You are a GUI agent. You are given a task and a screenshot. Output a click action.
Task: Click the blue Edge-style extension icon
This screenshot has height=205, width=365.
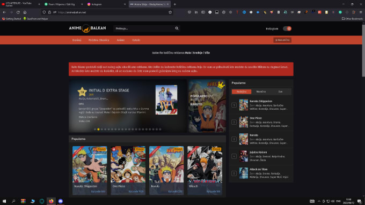click(x=244, y=12)
